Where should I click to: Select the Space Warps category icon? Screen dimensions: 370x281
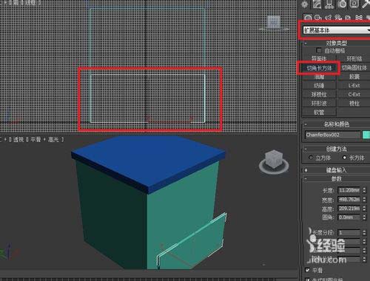point(359,18)
